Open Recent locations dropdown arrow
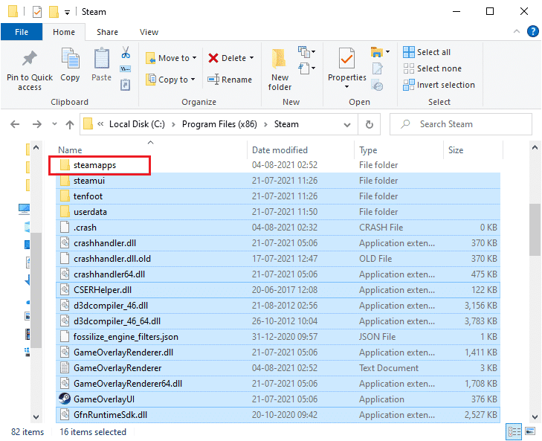The height and width of the screenshot is (441, 542). [54, 124]
